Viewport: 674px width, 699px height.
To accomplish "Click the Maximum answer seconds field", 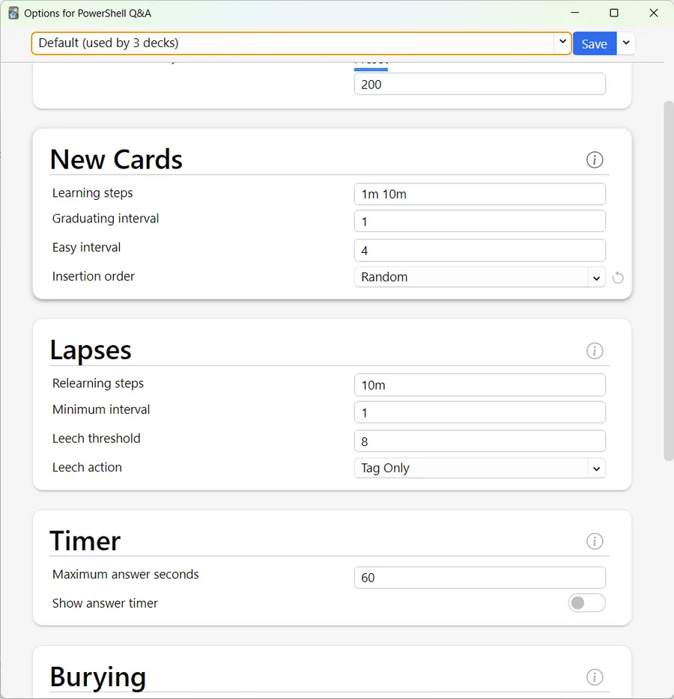I will pyautogui.click(x=479, y=577).
